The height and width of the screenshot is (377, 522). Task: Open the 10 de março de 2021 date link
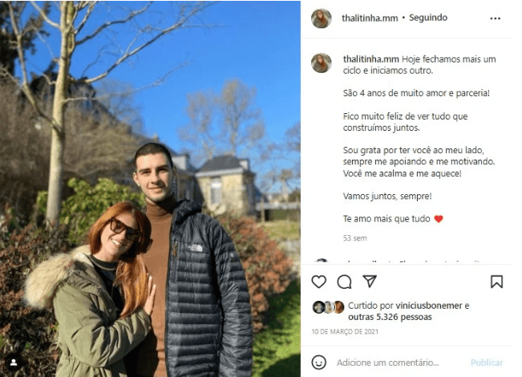click(x=345, y=331)
